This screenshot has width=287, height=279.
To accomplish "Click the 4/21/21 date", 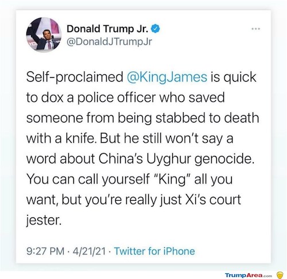I will pyautogui.click(x=89, y=251).
